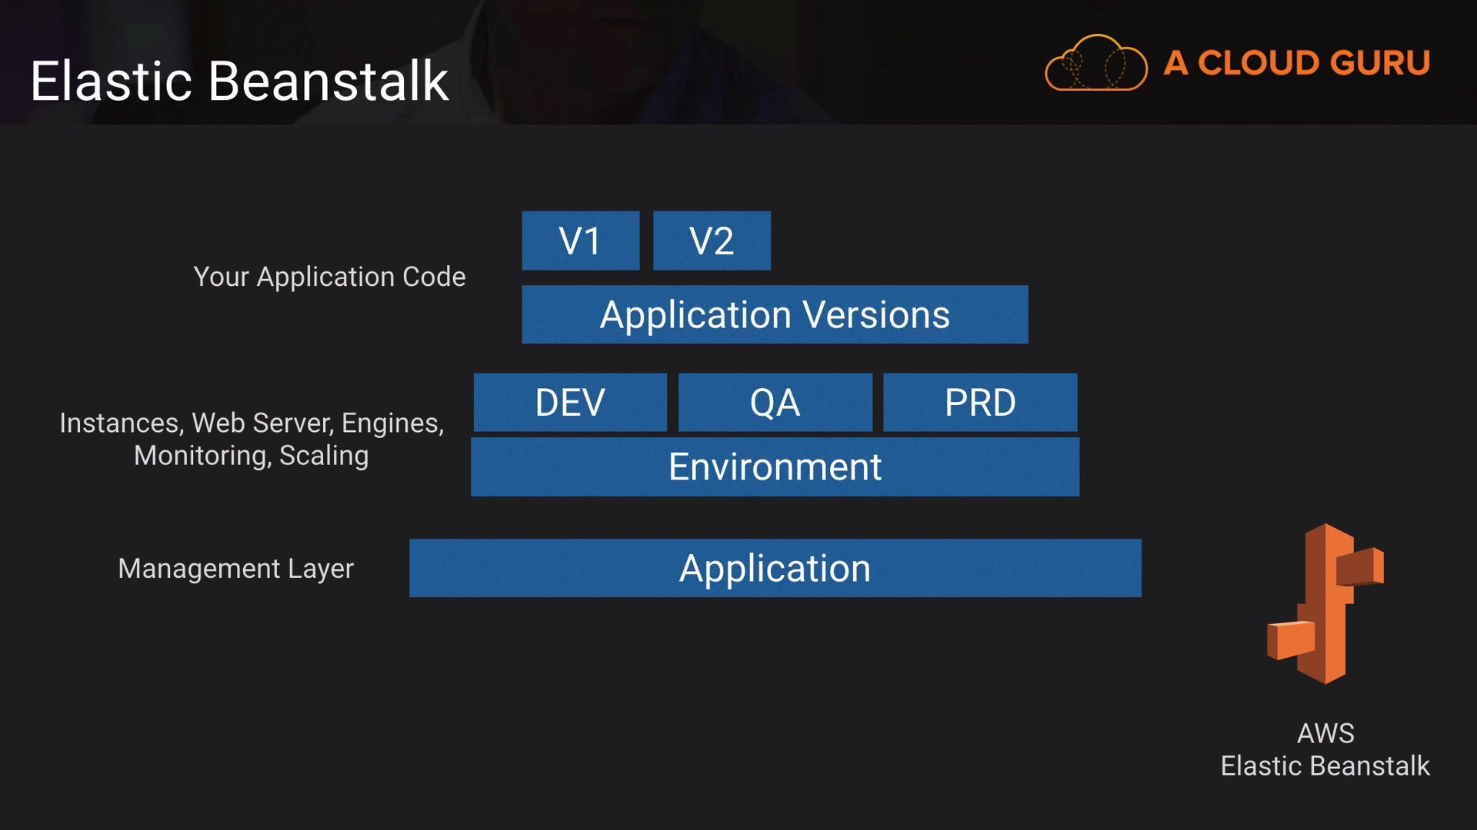Click the AWS Elastic Beanstalk orange icon

pos(1325,604)
